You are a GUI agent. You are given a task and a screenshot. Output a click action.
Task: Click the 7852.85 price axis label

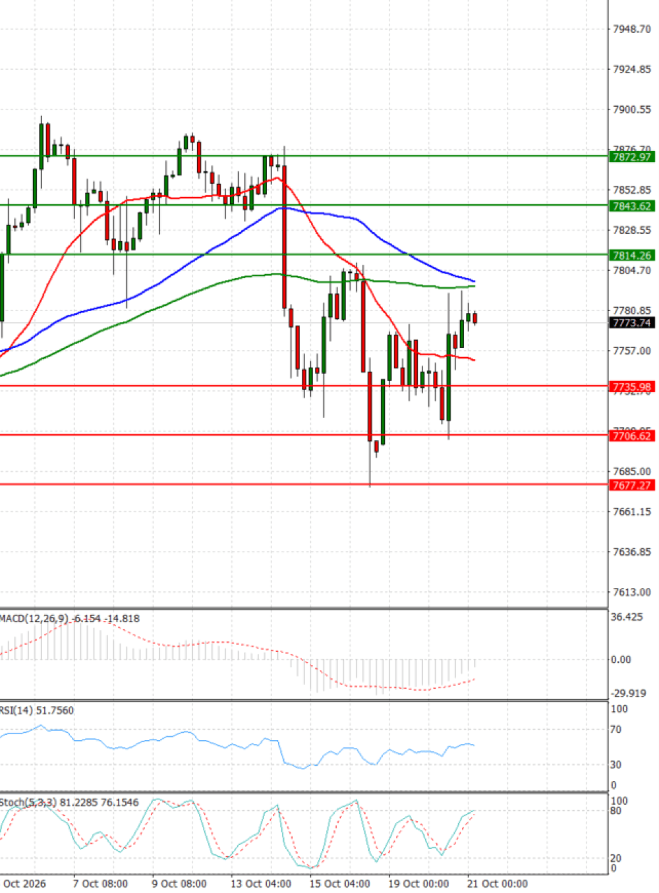tap(631, 190)
